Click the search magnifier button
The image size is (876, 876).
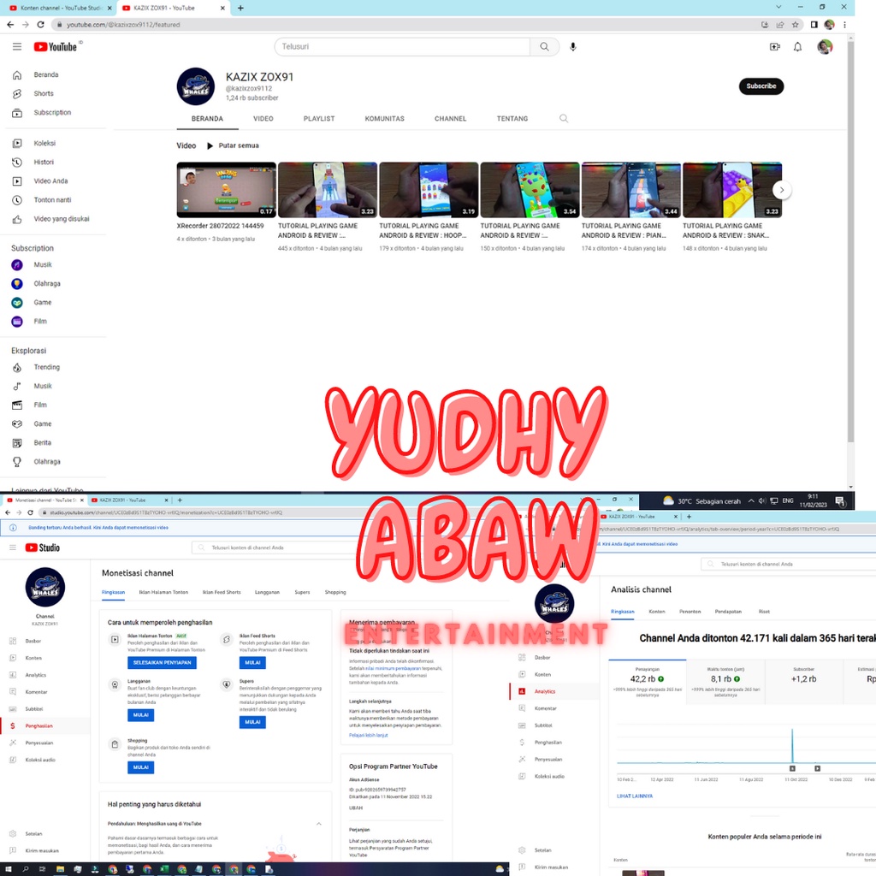tap(544, 47)
